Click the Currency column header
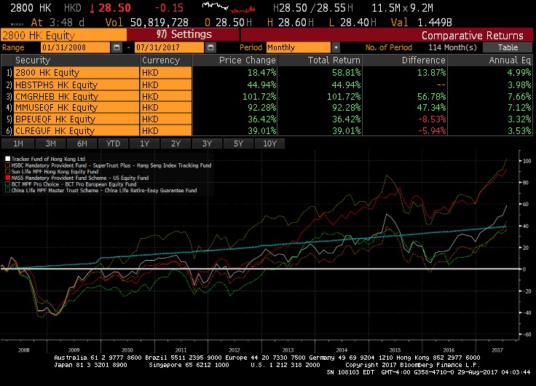536x386 pixels. 166,60
